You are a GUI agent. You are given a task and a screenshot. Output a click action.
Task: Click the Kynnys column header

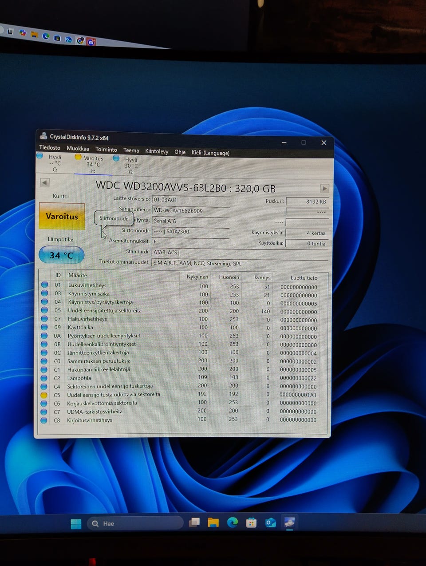click(262, 277)
